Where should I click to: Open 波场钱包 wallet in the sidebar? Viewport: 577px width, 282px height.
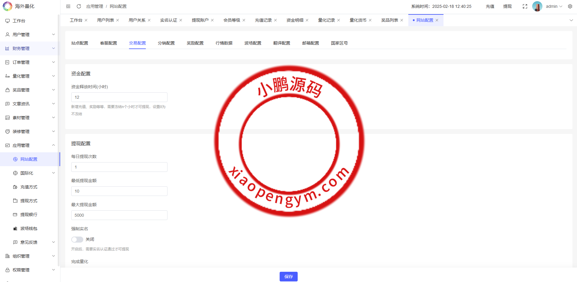[29, 228]
